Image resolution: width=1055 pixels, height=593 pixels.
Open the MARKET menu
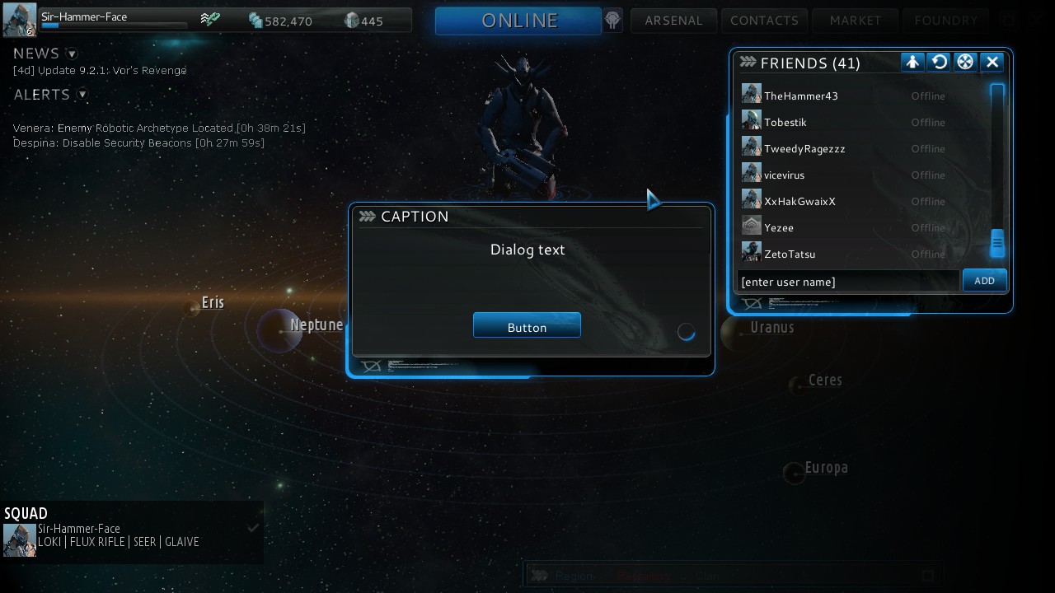point(855,21)
